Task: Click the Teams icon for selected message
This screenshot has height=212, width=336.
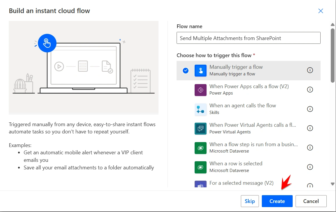Action: click(200, 184)
